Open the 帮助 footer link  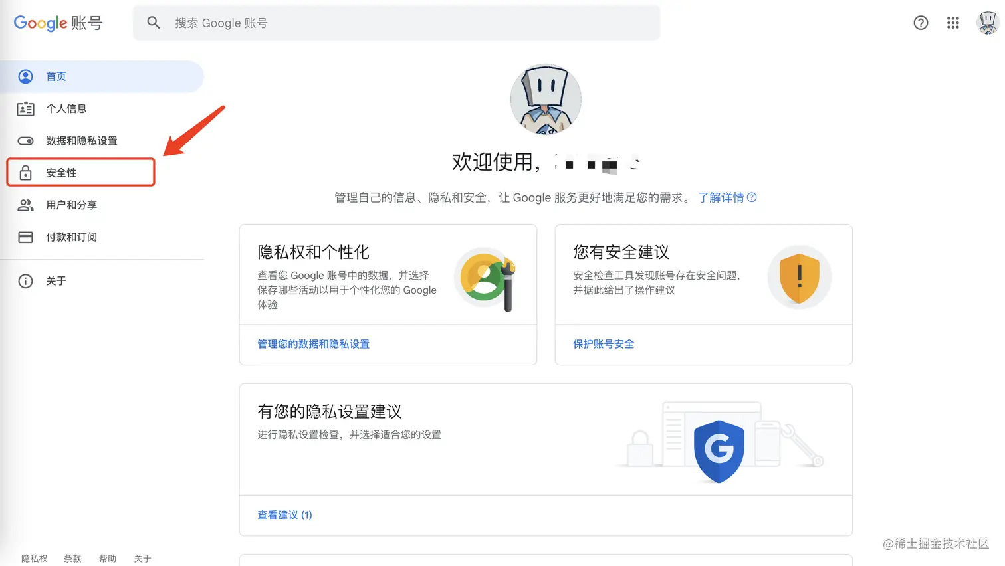click(108, 559)
